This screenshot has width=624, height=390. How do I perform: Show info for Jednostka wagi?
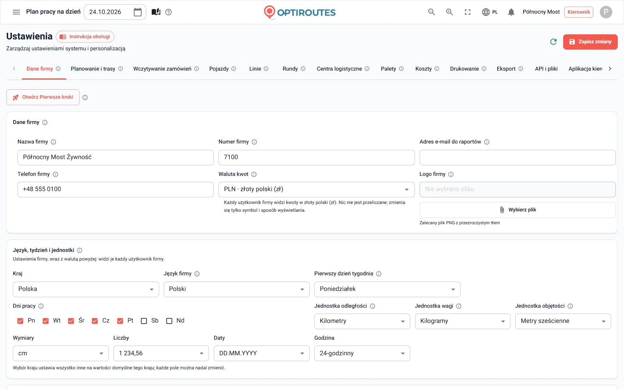459,306
